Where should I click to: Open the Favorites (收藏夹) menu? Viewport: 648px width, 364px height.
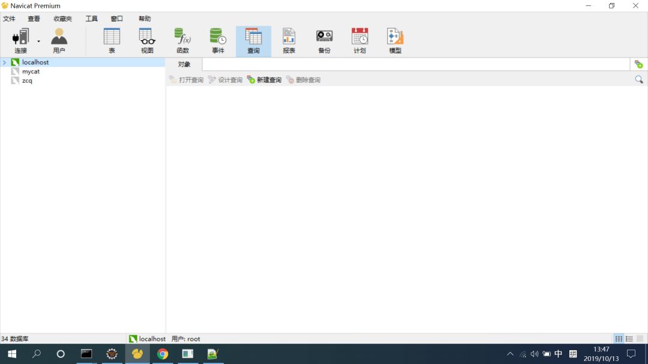click(63, 19)
